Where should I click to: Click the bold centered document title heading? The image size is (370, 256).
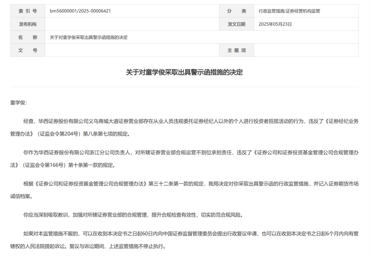tap(184, 72)
